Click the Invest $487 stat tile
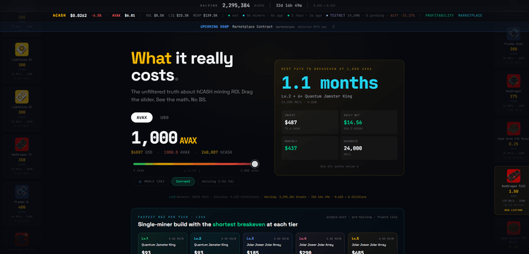 310,122
